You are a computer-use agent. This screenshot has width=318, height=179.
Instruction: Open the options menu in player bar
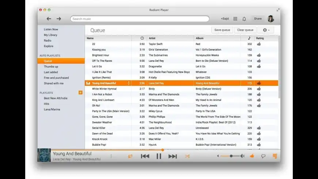[111, 156]
